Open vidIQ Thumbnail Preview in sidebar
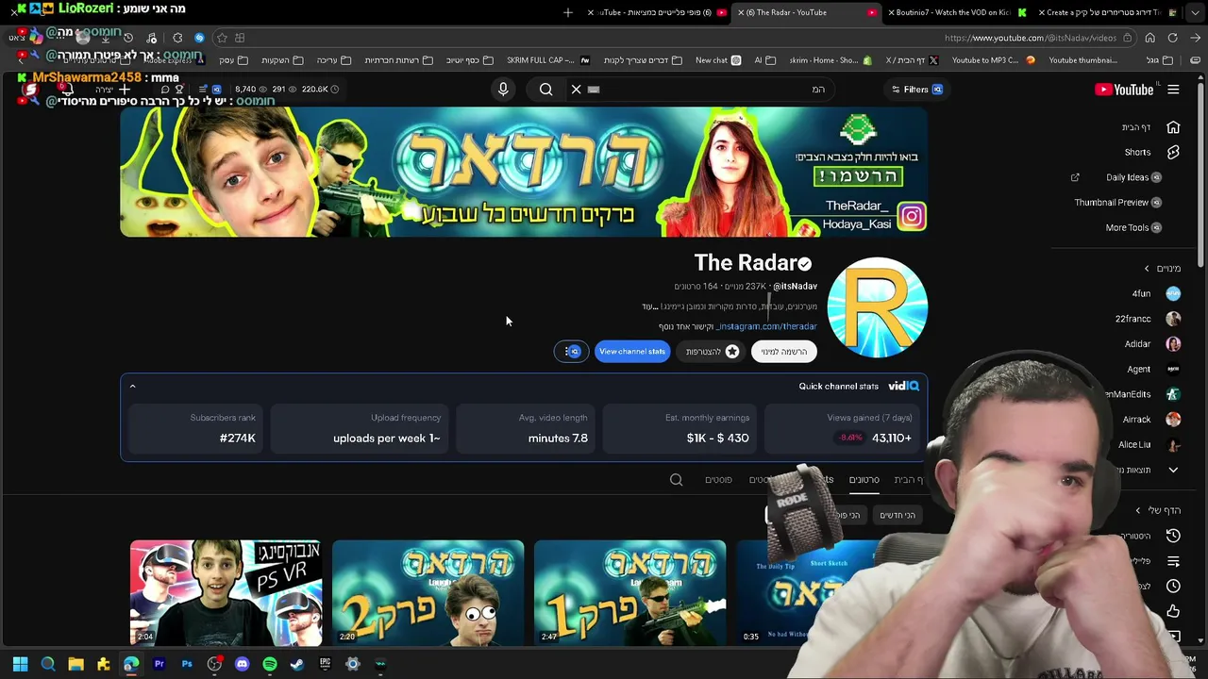This screenshot has width=1208, height=679. click(1118, 202)
